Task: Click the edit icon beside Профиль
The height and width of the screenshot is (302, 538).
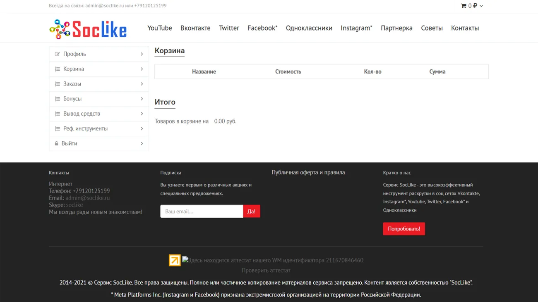Action: tap(57, 54)
